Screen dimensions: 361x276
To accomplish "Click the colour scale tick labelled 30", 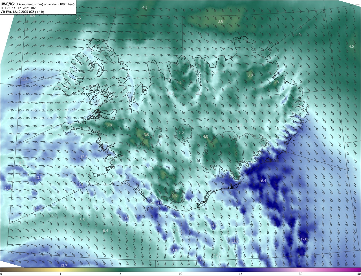I will [x=301, y=274].
